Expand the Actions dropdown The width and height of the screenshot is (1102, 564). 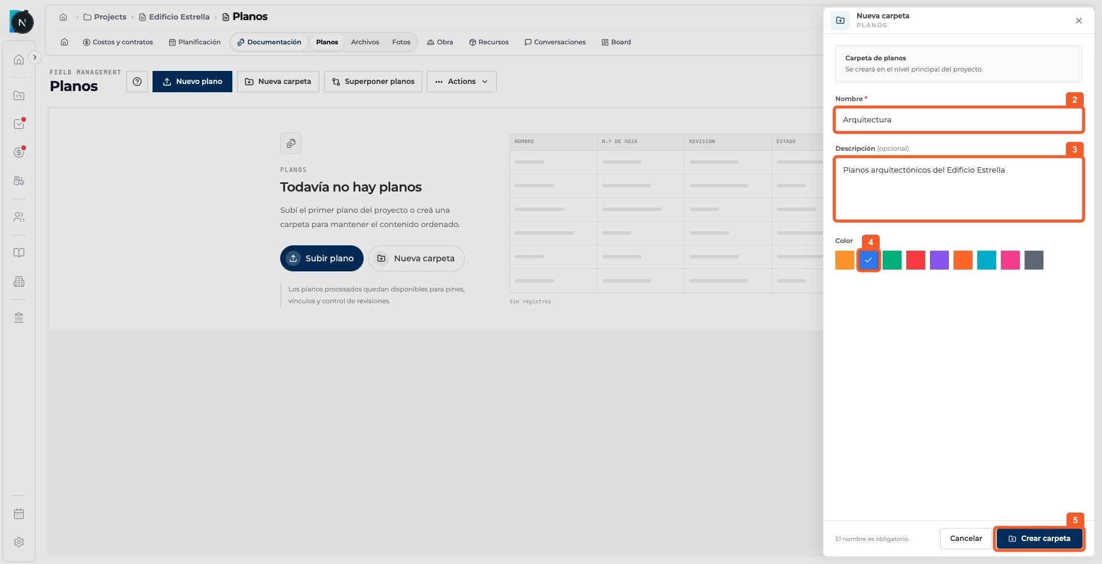[462, 82]
